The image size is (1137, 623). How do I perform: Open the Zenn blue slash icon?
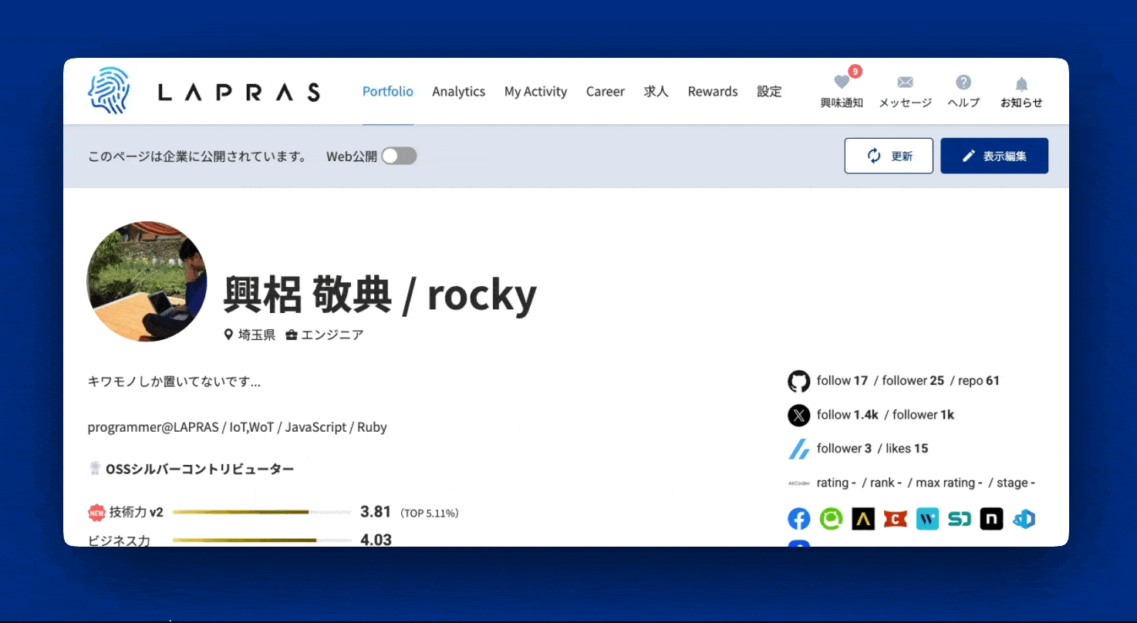click(799, 449)
